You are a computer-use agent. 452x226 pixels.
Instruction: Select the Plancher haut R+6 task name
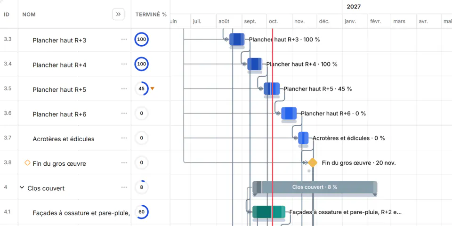point(59,114)
